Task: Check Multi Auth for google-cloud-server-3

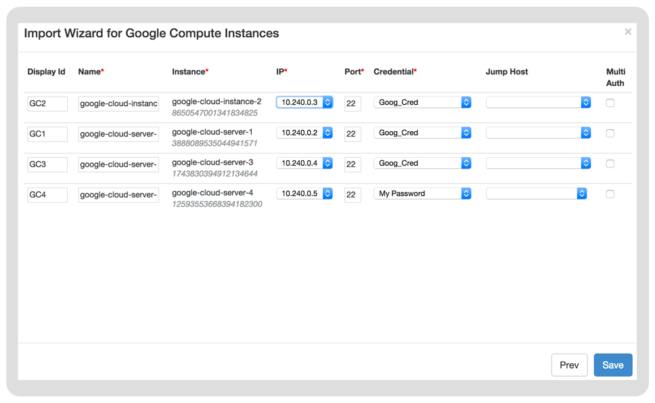Action: [x=610, y=164]
